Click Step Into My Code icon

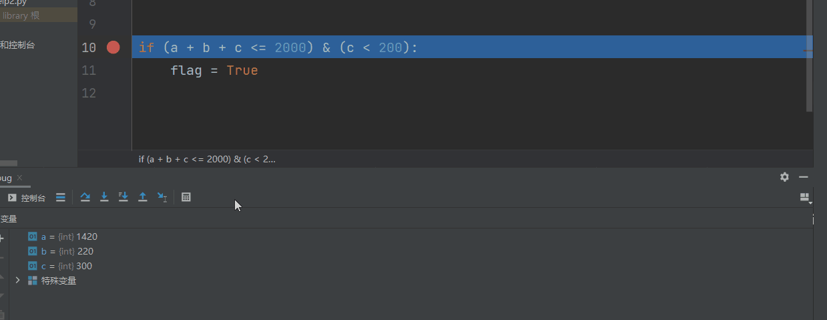pos(123,197)
